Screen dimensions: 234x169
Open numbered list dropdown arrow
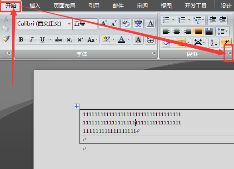[x=189, y=20]
